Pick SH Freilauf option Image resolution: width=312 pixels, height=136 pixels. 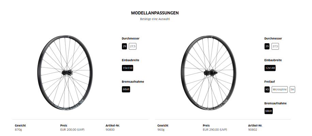[x=292, y=89]
